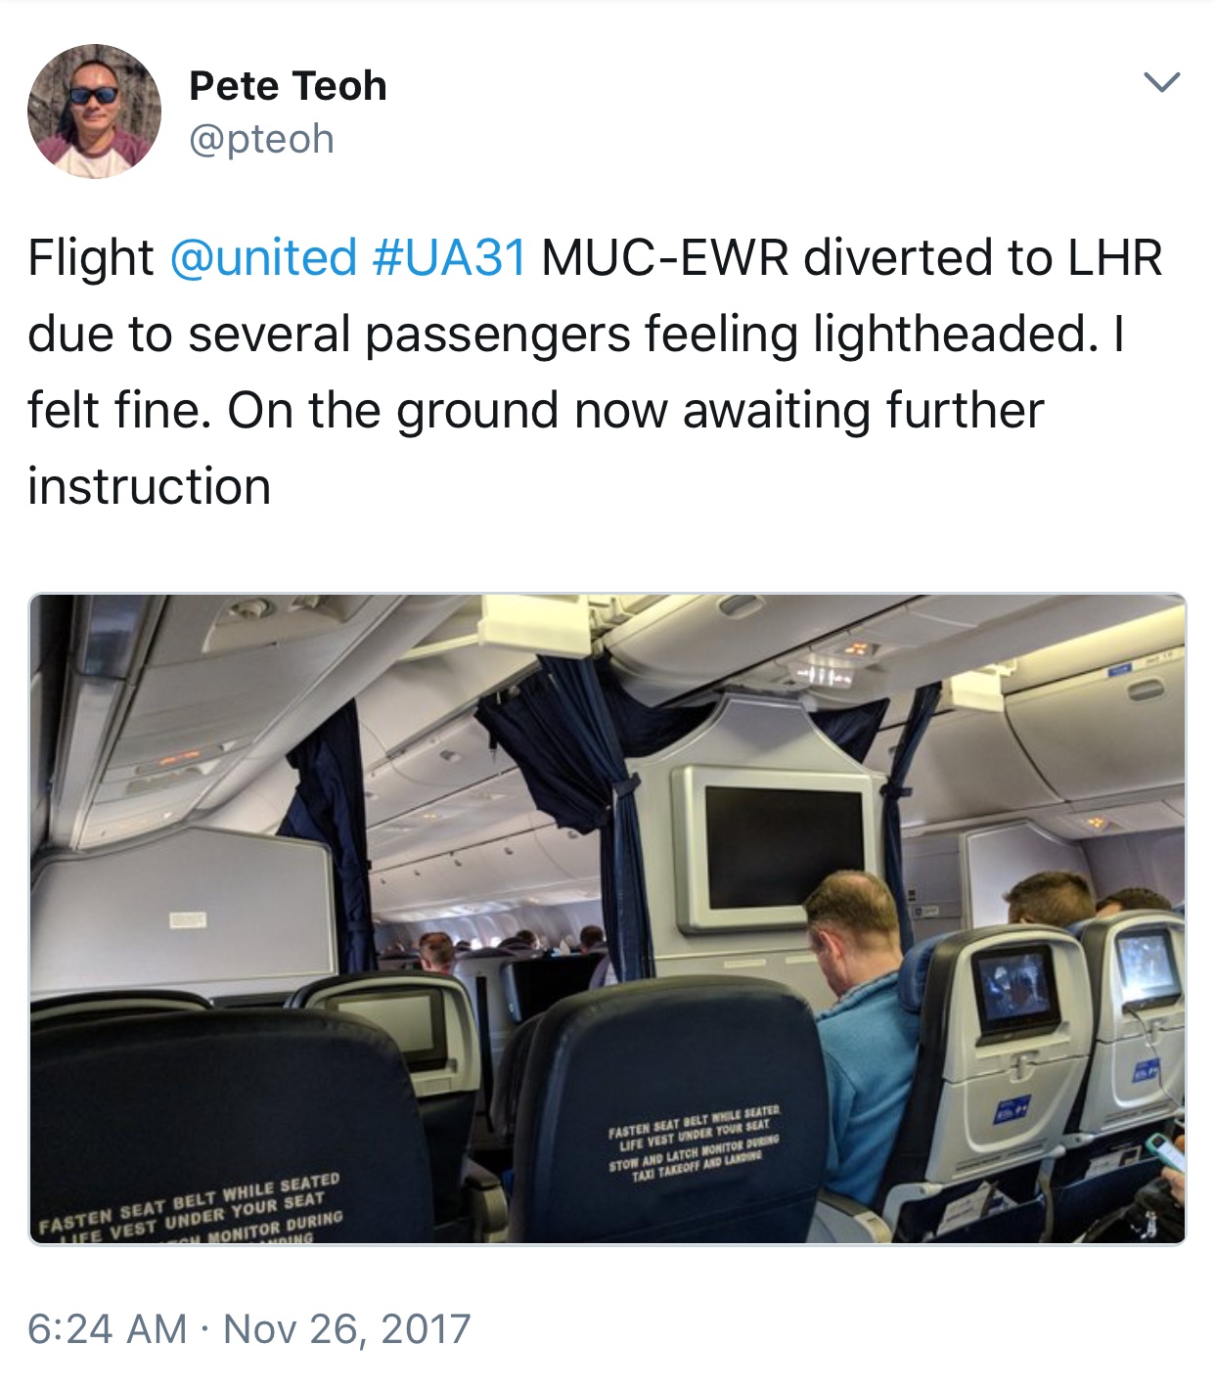The height and width of the screenshot is (1389, 1215).
Task: Select the text "MUC-EWR diverted to LHR"
Action: click(x=852, y=258)
